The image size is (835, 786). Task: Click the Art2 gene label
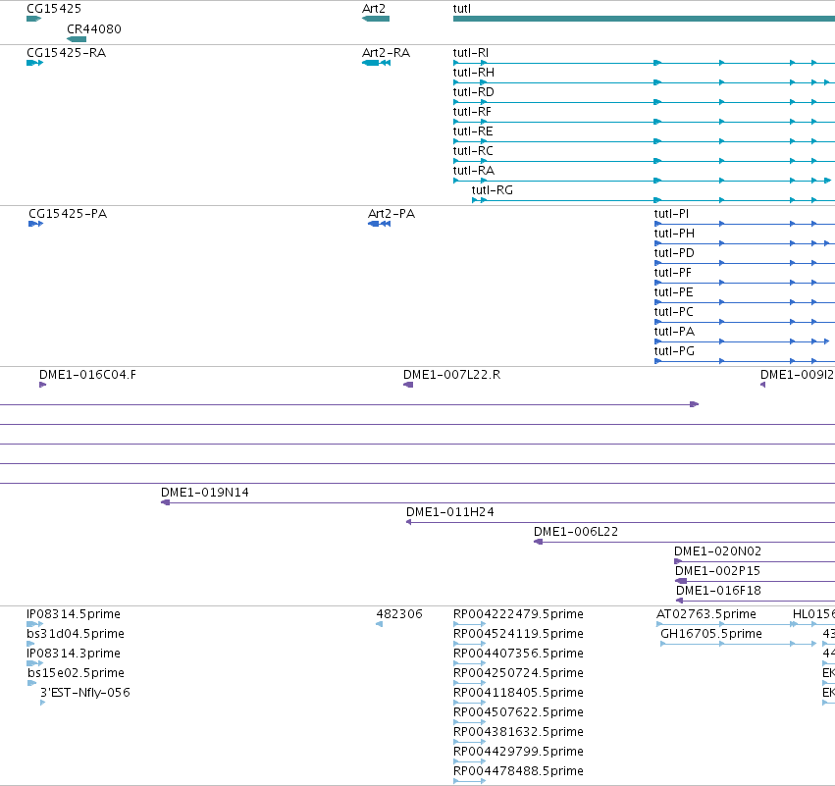click(373, 9)
